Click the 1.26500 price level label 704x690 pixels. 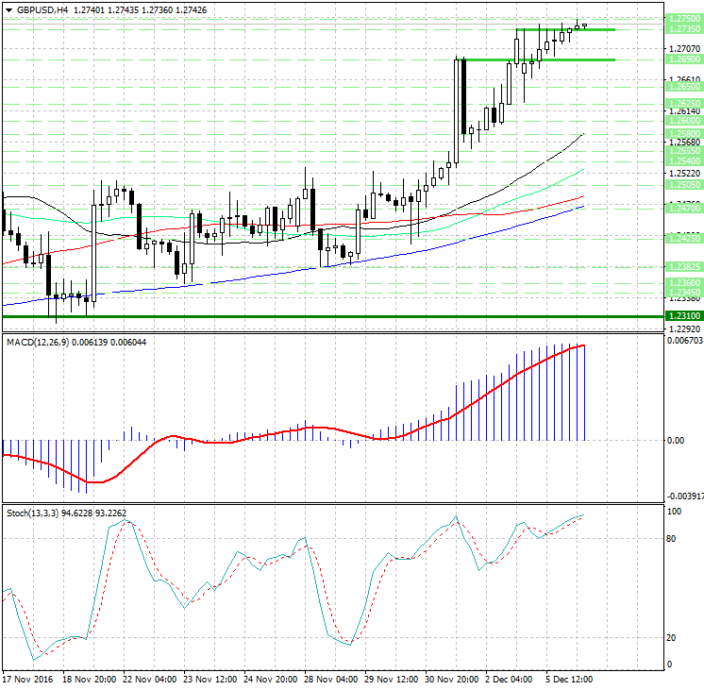pyautogui.click(x=684, y=87)
